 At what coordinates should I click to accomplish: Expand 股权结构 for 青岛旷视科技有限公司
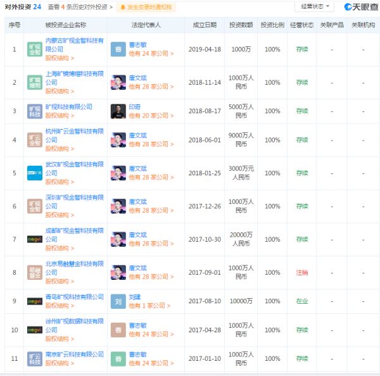pos(60,306)
